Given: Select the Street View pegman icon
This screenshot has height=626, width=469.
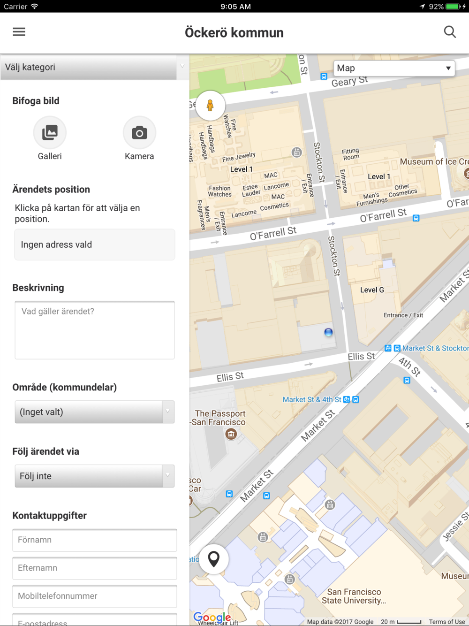Looking at the screenshot, I should [210, 106].
